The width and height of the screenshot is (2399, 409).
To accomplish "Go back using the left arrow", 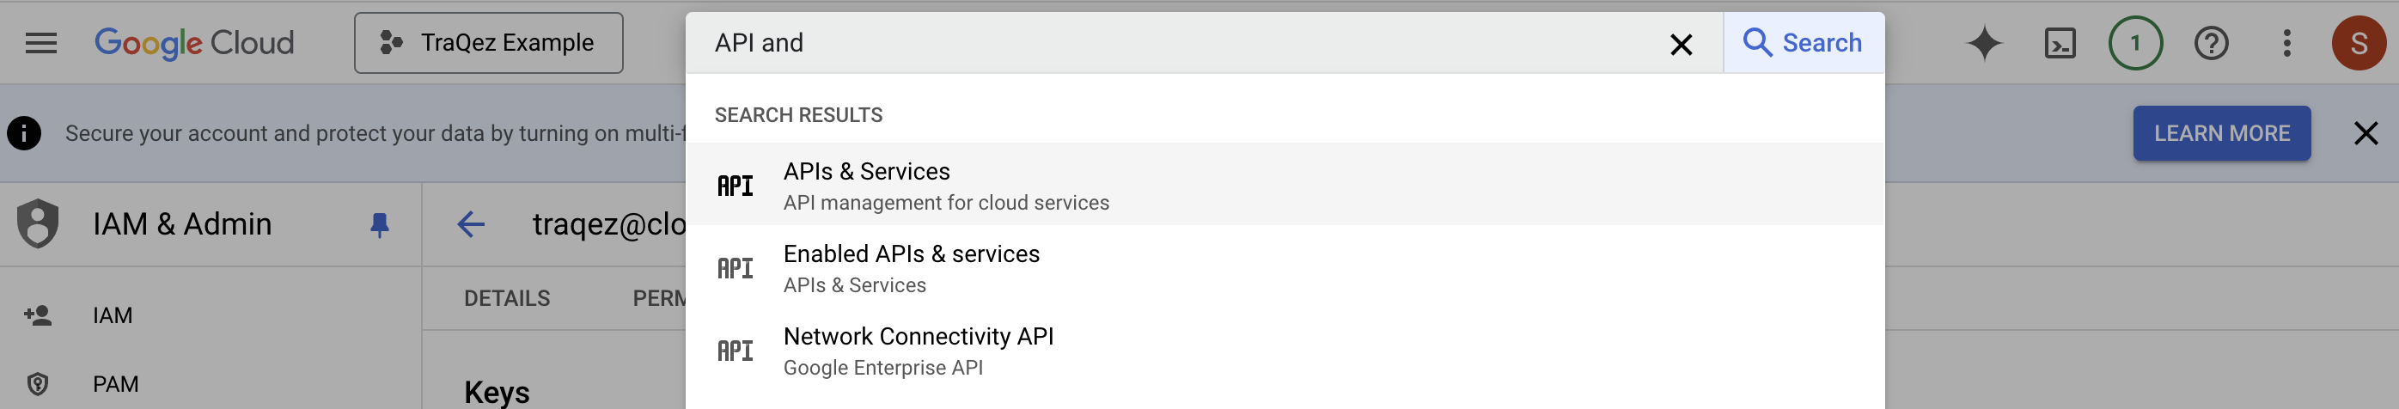I will [471, 224].
